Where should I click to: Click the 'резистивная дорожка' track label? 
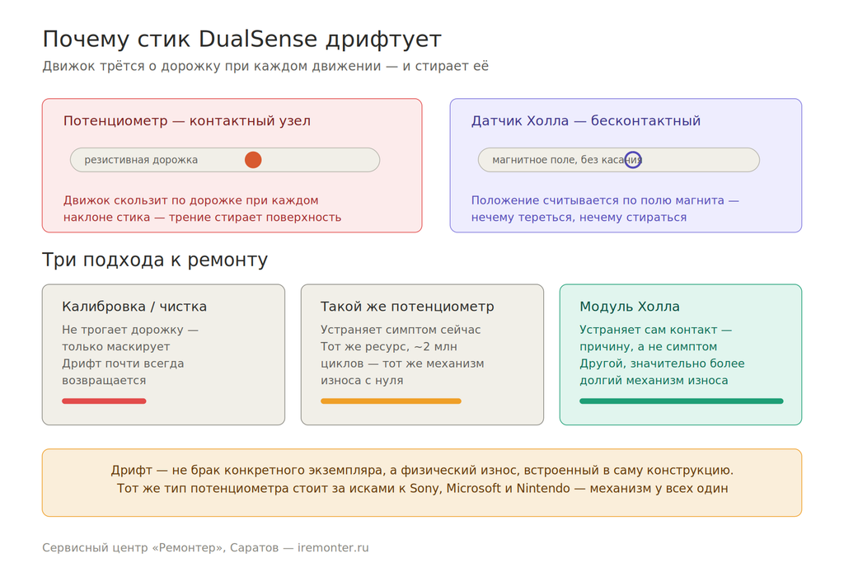click(141, 160)
